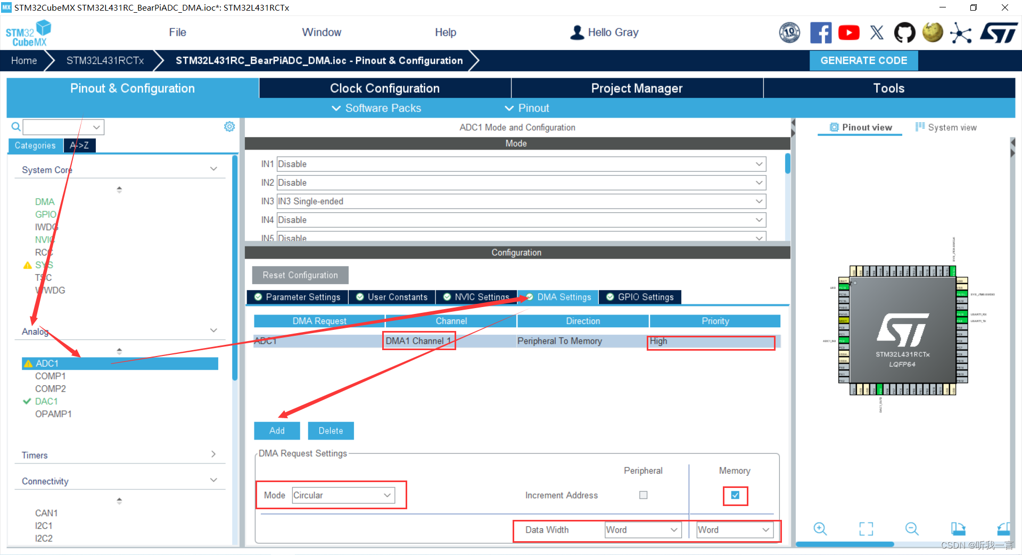
Task: Open the IN1 mode dropdown
Action: [521, 164]
